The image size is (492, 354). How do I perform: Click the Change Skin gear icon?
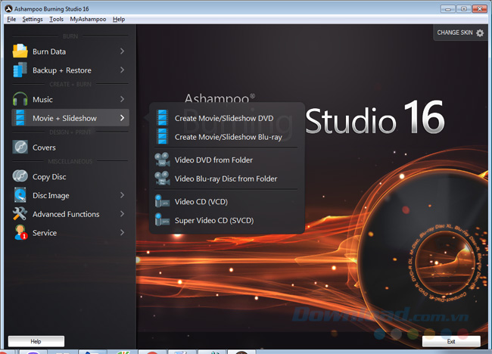click(480, 33)
